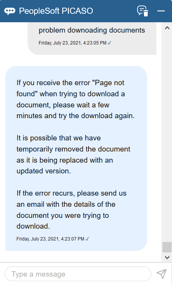This screenshot has width=172, height=285.
Task: Click the "temporarily removed the document" paragraph
Action: 73,155
